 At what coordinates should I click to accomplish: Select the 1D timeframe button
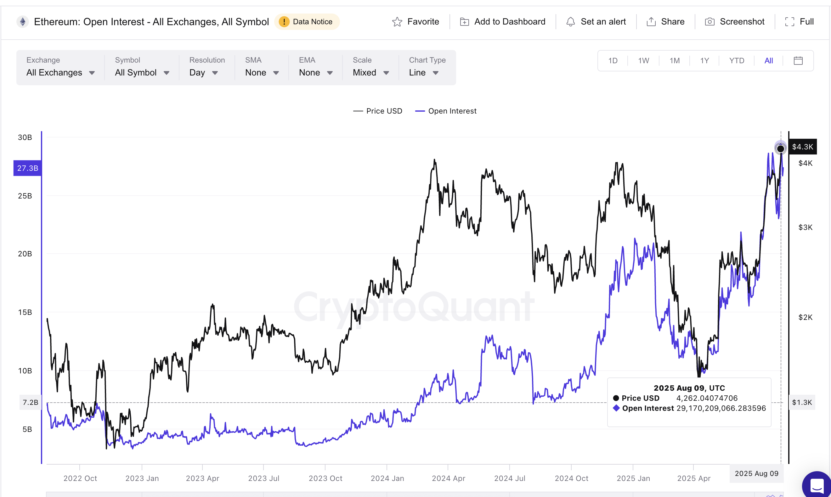613,61
